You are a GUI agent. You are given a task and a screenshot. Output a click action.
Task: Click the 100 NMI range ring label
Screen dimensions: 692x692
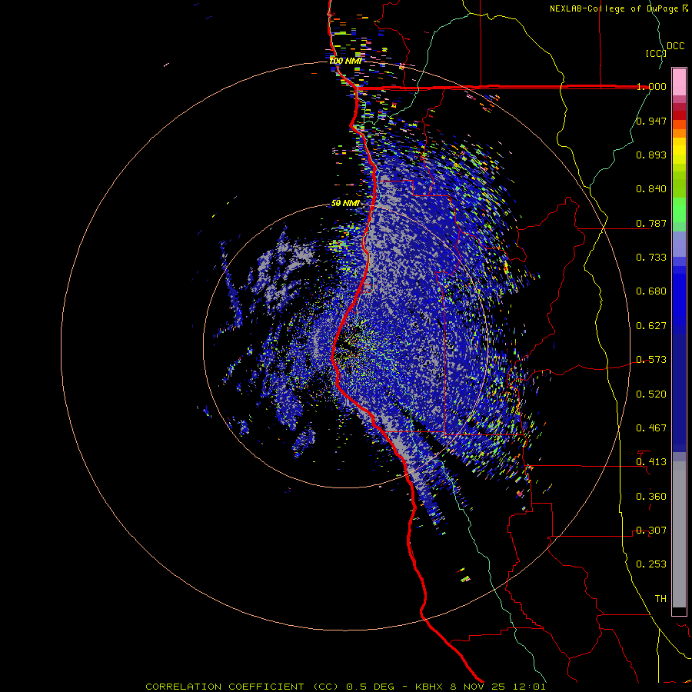point(345,61)
